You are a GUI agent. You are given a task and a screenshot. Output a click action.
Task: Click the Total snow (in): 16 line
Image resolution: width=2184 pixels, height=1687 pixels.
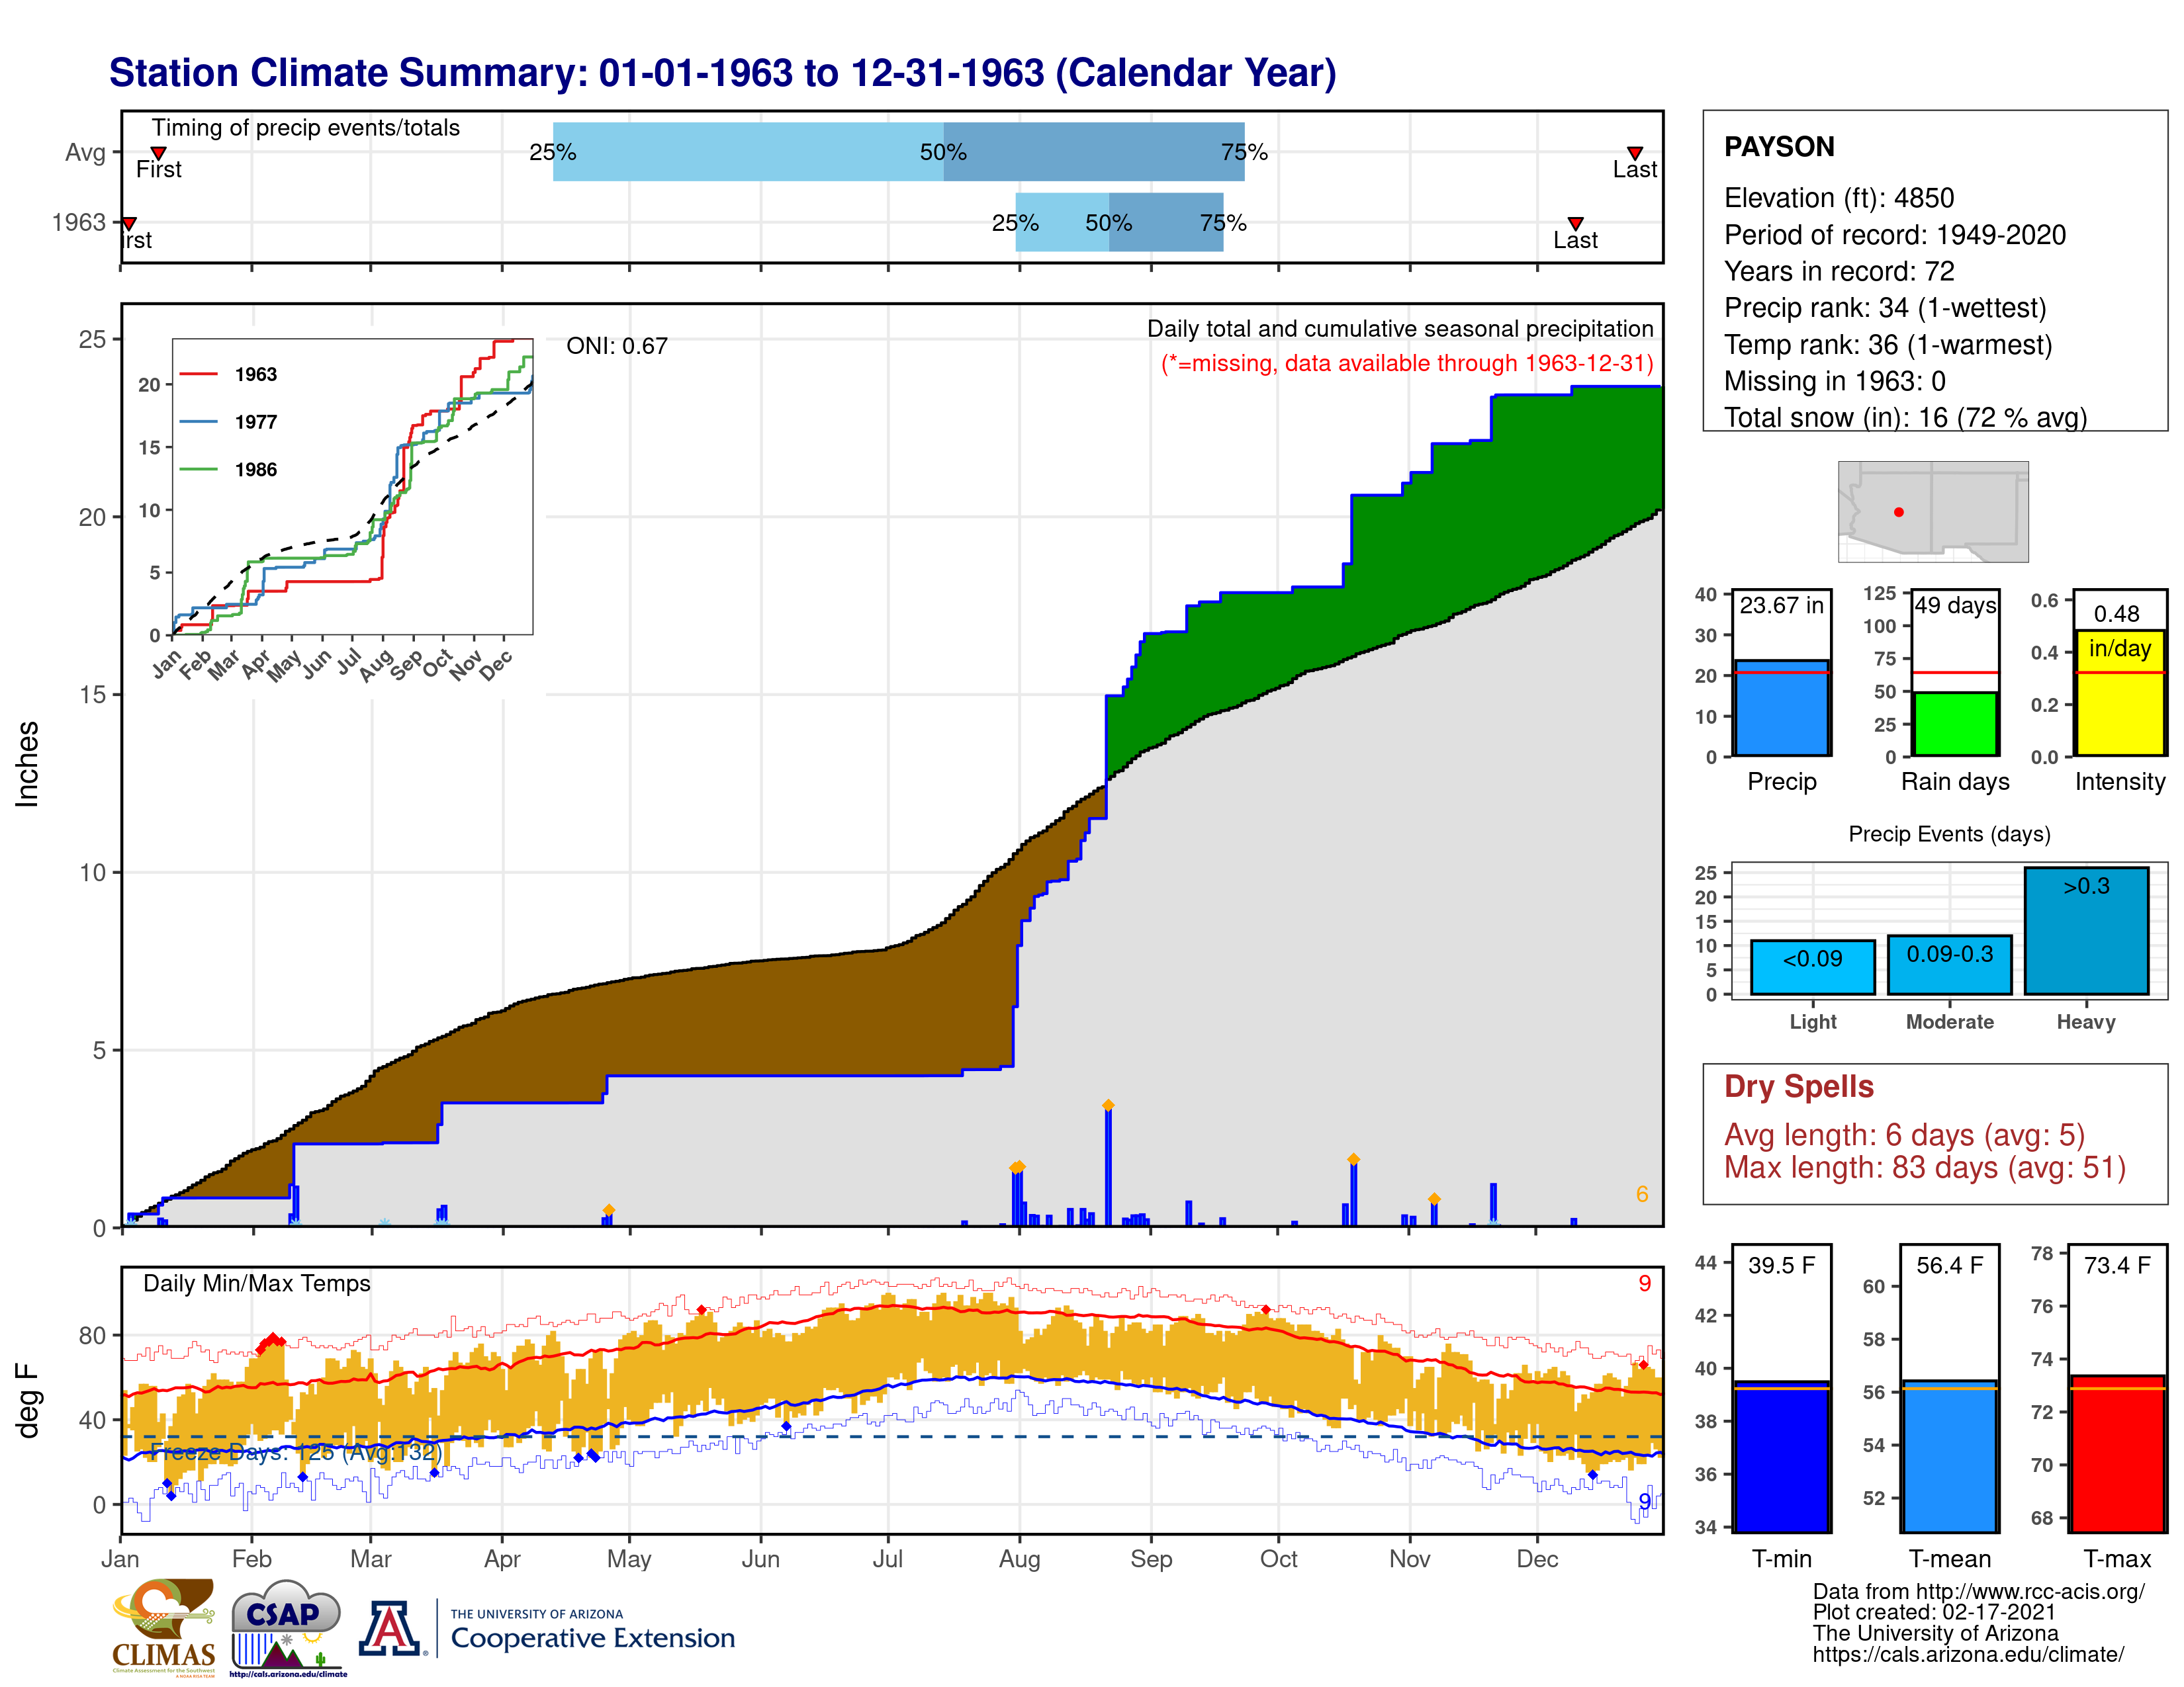pyautogui.click(x=1905, y=417)
